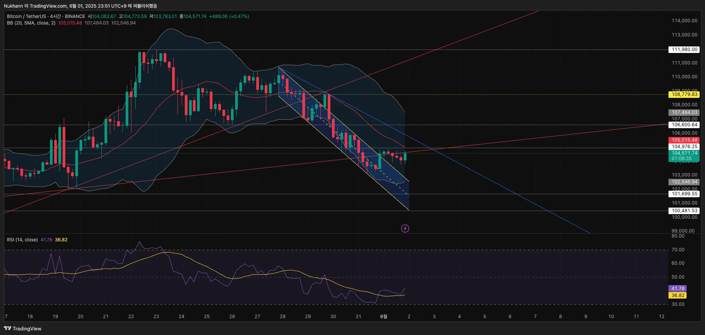The height and width of the screenshot is (335, 705).
Task: Click the 101,699.55 price level label
Action: coord(684,194)
